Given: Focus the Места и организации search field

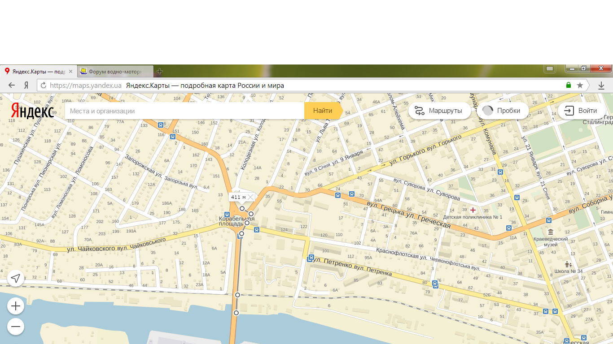Looking at the screenshot, I should point(184,111).
